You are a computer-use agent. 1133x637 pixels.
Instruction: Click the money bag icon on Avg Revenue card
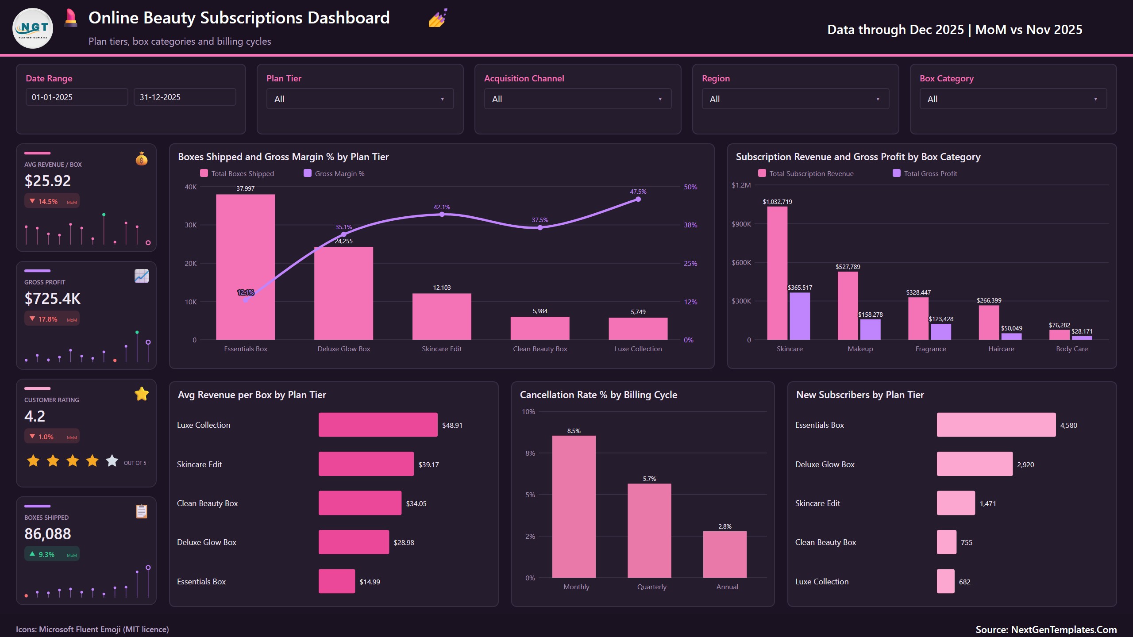(x=142, y=158)
